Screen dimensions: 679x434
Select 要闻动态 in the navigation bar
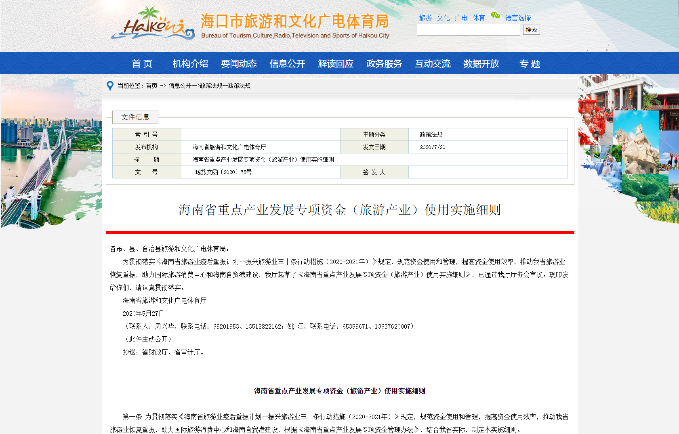[x=239, y=64]
